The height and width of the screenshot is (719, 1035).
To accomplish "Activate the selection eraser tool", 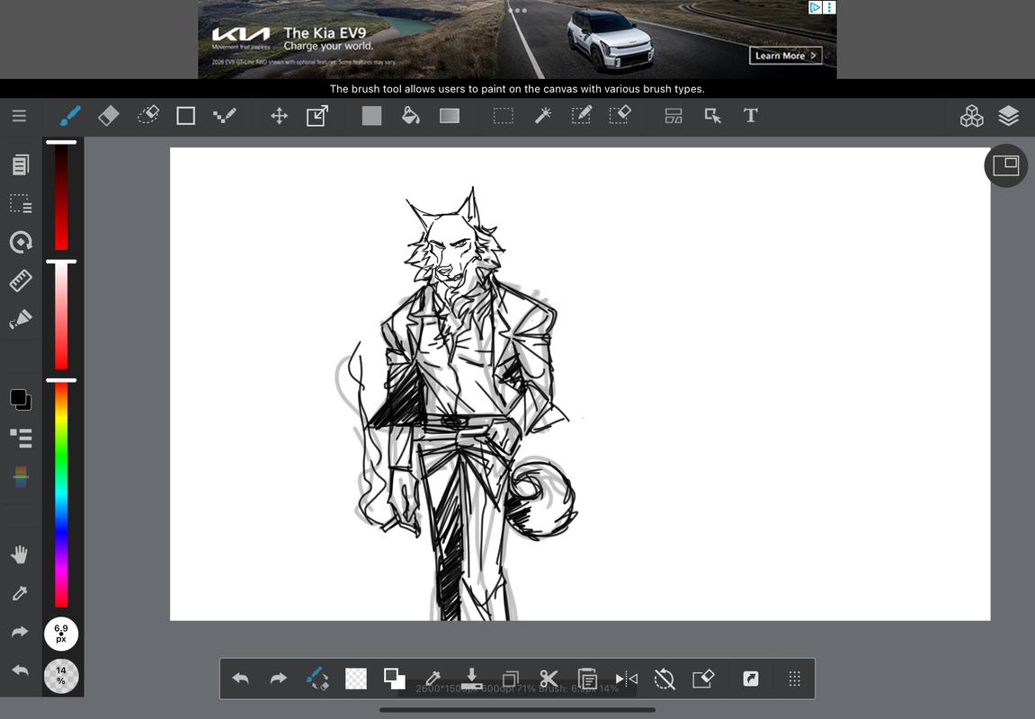I will coord(620,115).
